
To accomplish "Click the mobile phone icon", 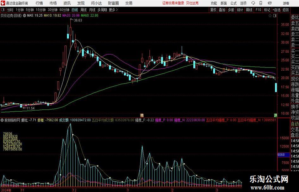I will coord(261,3).
